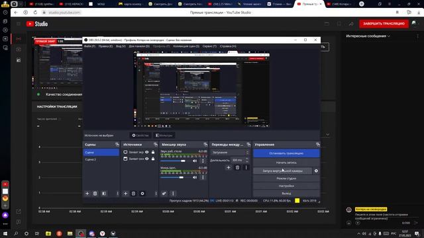
Task: Click share arrow icon in Studio header
Action: [351, 24]
